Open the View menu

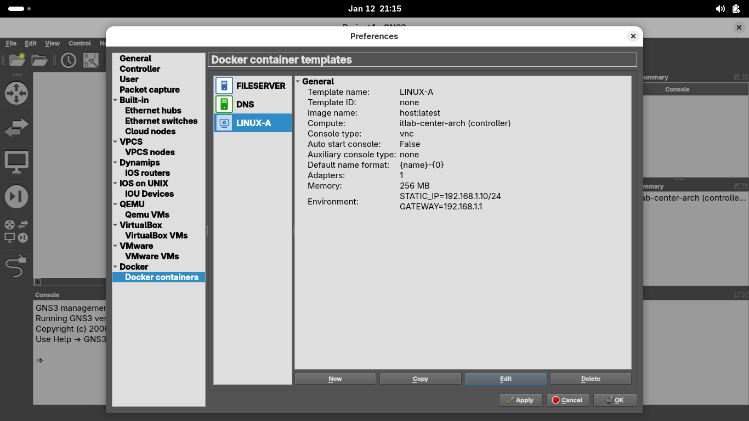[x=52, y=43]
